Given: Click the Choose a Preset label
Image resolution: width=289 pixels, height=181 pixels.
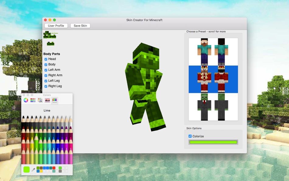Looking at the screenshot, I should pyautogui.click(x=206, y=32).
